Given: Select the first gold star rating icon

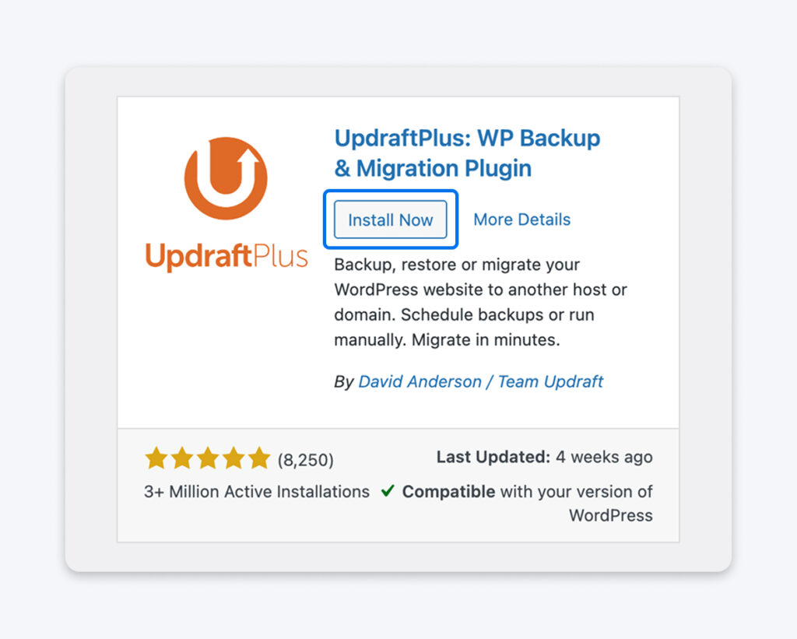Looking at the screenshot, I should pyautogui.click(x=154, y=458).
